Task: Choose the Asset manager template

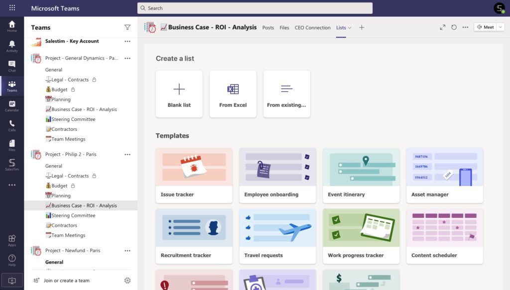Action: click(x=445, y=176)
